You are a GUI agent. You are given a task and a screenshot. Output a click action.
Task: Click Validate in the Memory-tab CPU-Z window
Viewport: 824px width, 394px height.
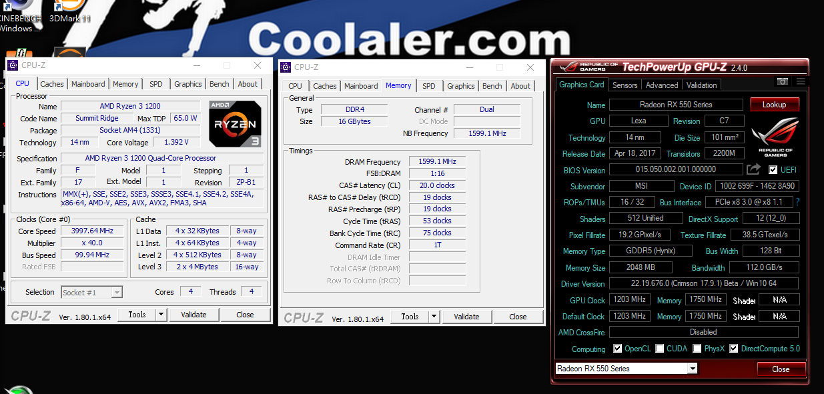[x=466, y=317]
